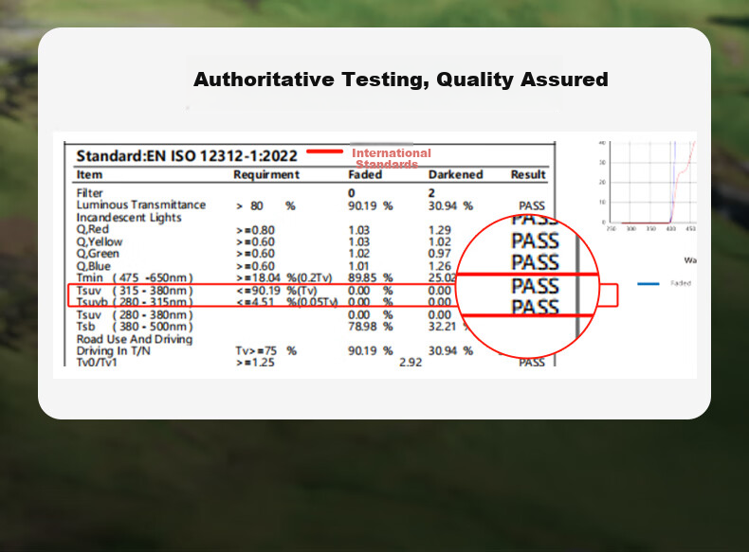Click the "2.92" value in the Tv0/Tv1 row
The image size is (749, 552).
click(x=411, y=363)
